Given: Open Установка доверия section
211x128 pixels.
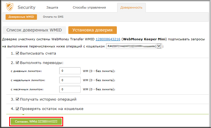Looking at the screenshot, I should [x=92, y=30].
